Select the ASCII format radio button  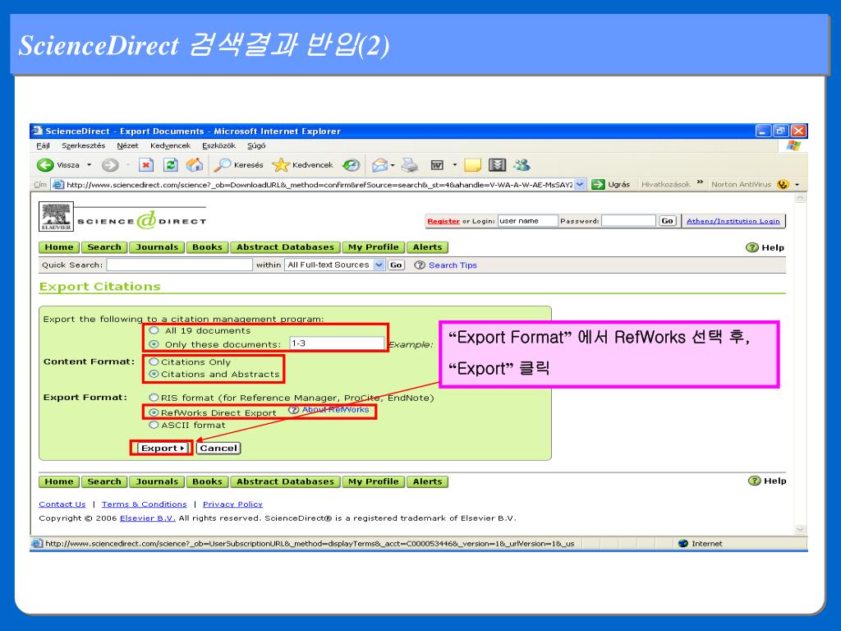[x=154, y=425]
